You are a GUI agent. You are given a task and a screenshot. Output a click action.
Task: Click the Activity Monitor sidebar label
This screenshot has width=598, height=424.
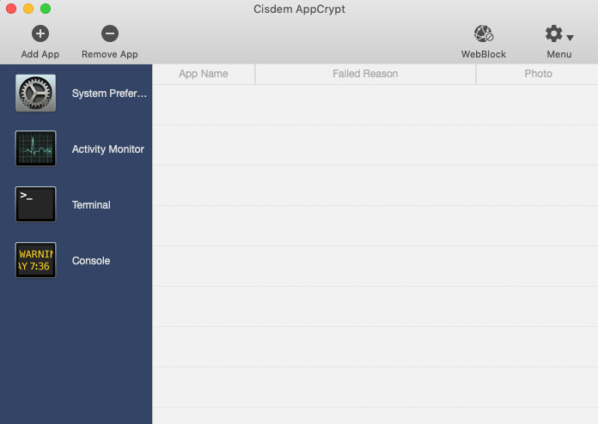pyautogui.click(x=107, y=149)
